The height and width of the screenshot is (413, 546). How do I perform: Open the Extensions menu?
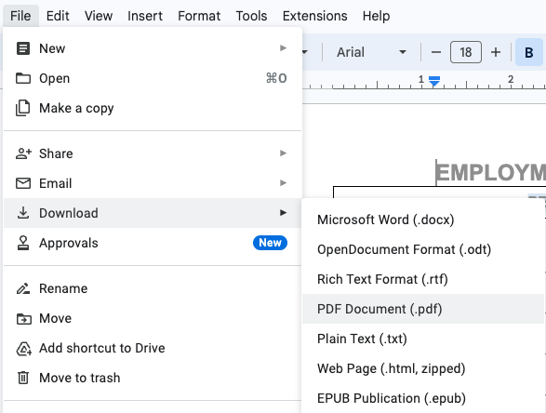[314, 16]
